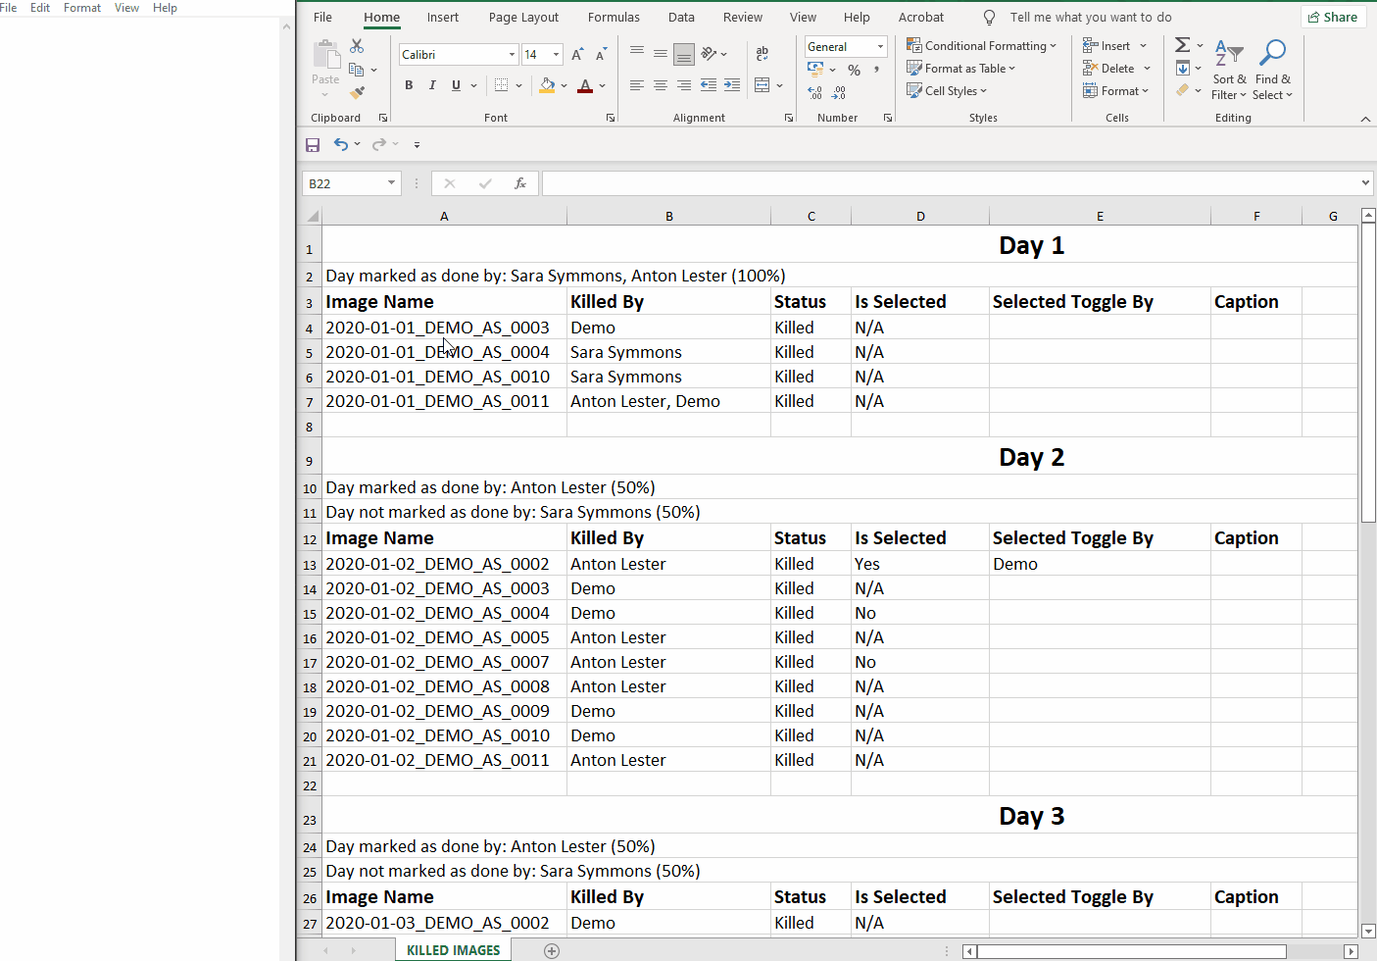The height and width of the screenshot is (961, 1377).
Task: Toggle Wrap Text for the cell
Action: (762, 53)
